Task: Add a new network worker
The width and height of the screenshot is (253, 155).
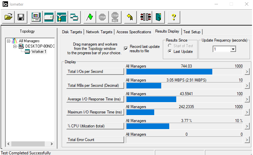Action: 62,17
